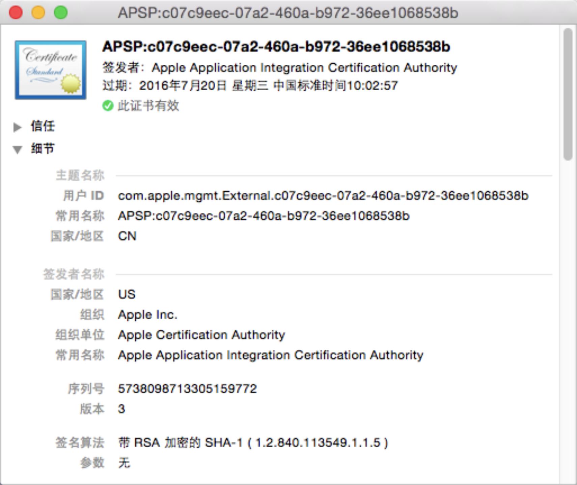Click the 组织单位 value Apple Certification Authority

201,335
